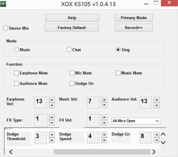Select the Music mode radio button

point(16,50)
